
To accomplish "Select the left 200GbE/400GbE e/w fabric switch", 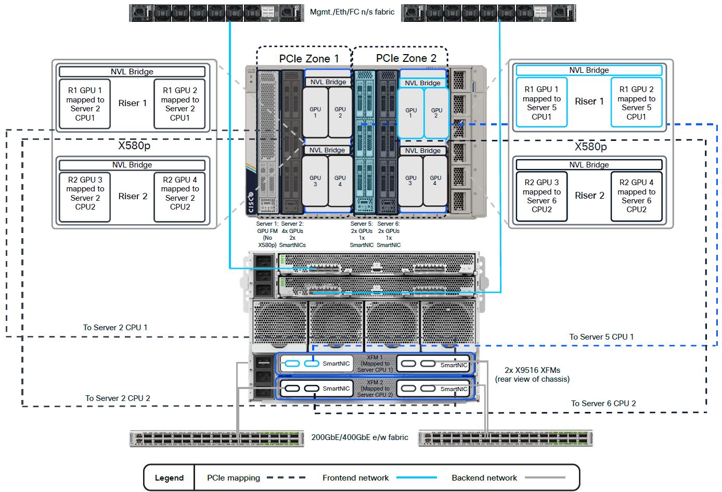I will [216, 438].
